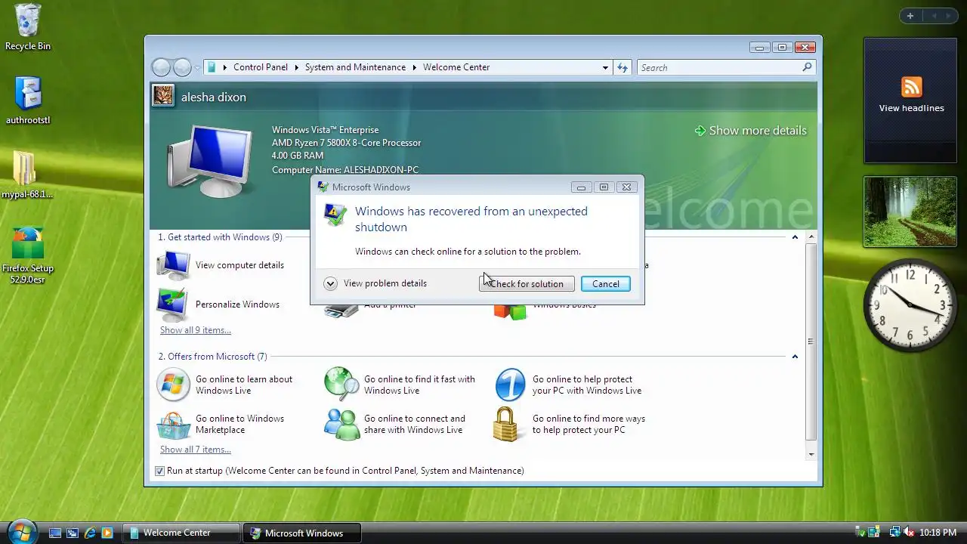Click the View computer details icon
The image size is (967, 544).
coord(174,265)
